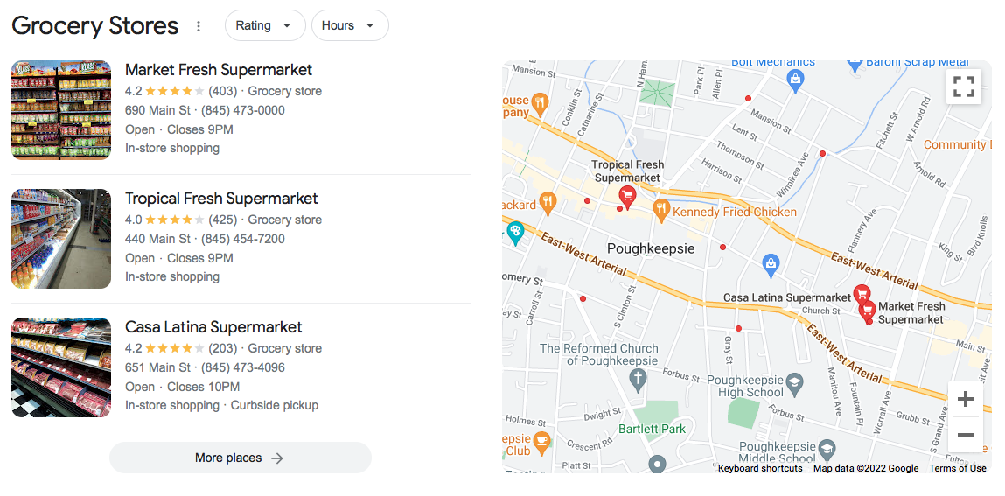
Task: Select the Market Fresh Supermarket map pin
Action: tap(867, 311)
